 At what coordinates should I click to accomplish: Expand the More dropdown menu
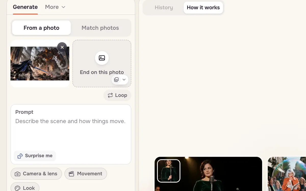tap(55, 7)
